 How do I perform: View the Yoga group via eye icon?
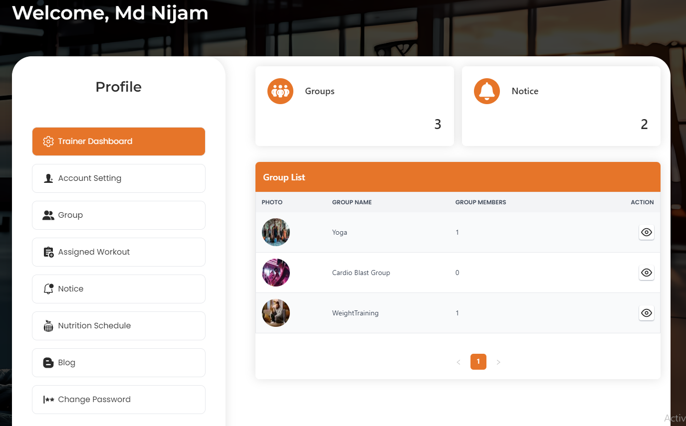coord(646,232)
